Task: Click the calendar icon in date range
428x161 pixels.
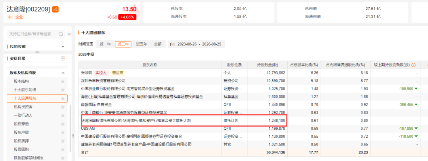Action: [x=172, y=44]
